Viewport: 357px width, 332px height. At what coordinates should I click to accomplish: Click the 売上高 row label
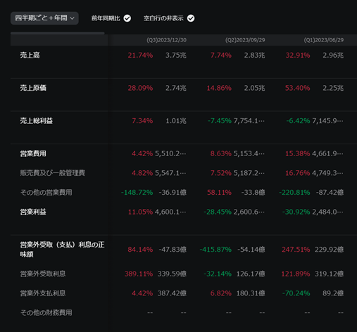[x=30, y=55]
